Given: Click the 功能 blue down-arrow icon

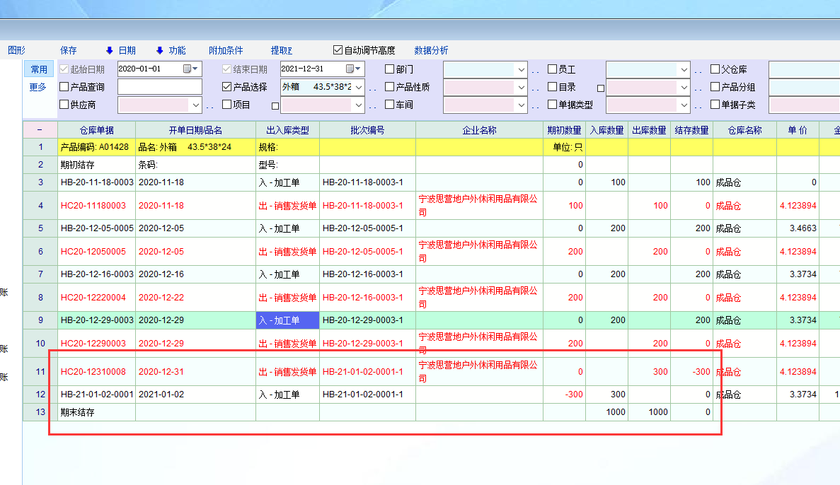Looking at the screenshot, I should (159, 50).
